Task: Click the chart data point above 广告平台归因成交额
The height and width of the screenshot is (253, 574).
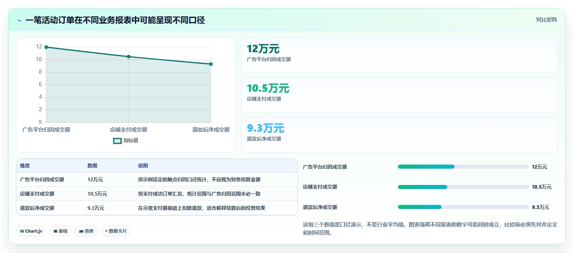Action: pos(46,47)
